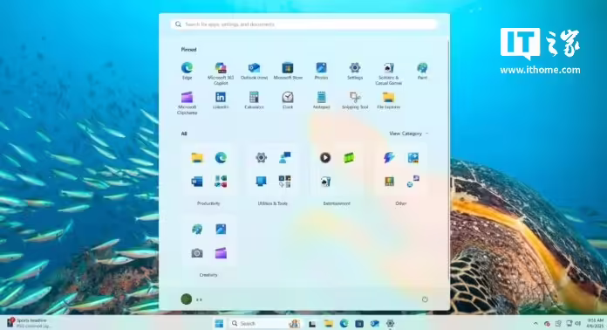
Task: Open the Entertainment category label
Action: click(337, 203)
